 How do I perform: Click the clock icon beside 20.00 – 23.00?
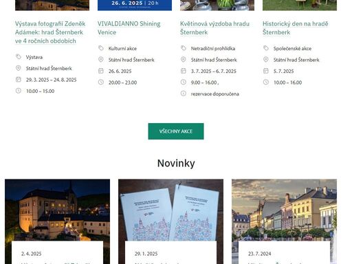[x=101, y=82]
